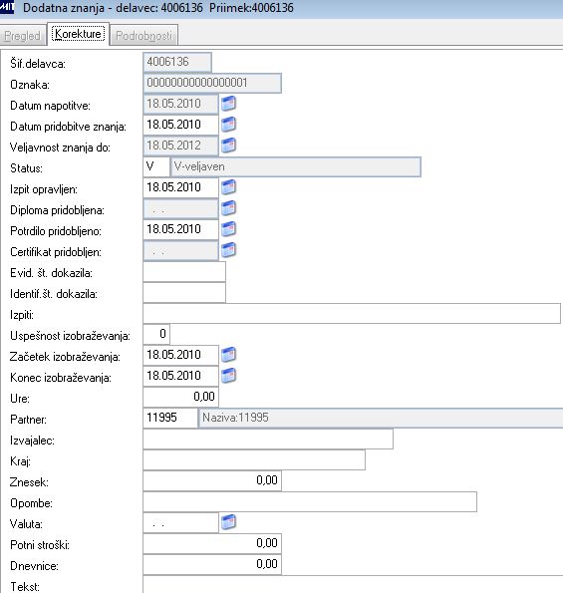This screenshot has width=563, height=593.
Task: Open calendar for Diploma pridobljena
Action: 228,207
